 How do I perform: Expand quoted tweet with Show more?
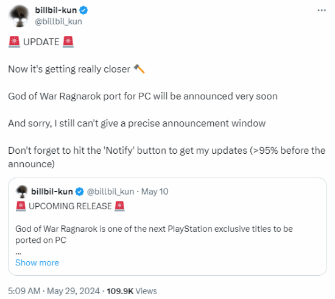[x=37, y=262]
